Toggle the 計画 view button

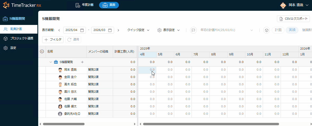point(278,30)
